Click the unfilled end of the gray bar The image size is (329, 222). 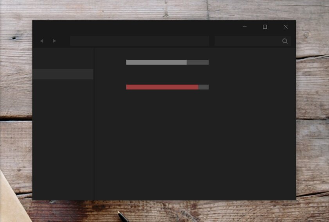pyautogui.click(x=198, y=62)
